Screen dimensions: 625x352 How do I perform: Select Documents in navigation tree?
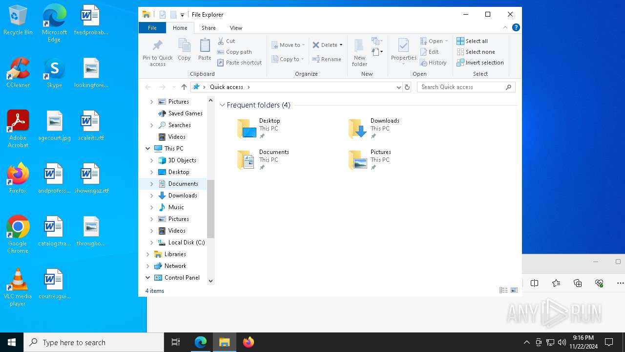(183, 184)
